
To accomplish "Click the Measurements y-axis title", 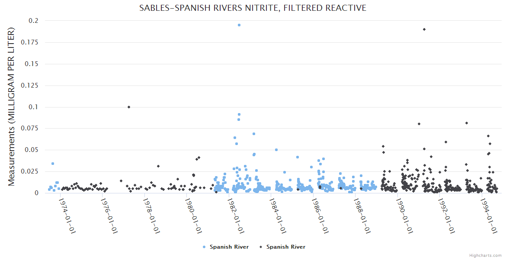I will [12, 107].
